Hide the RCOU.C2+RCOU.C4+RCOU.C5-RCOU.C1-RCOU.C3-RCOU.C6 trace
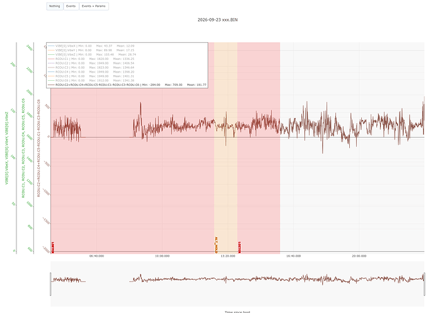Image resolution: width=435 pixels, height=313 pixels. [127, 85]
